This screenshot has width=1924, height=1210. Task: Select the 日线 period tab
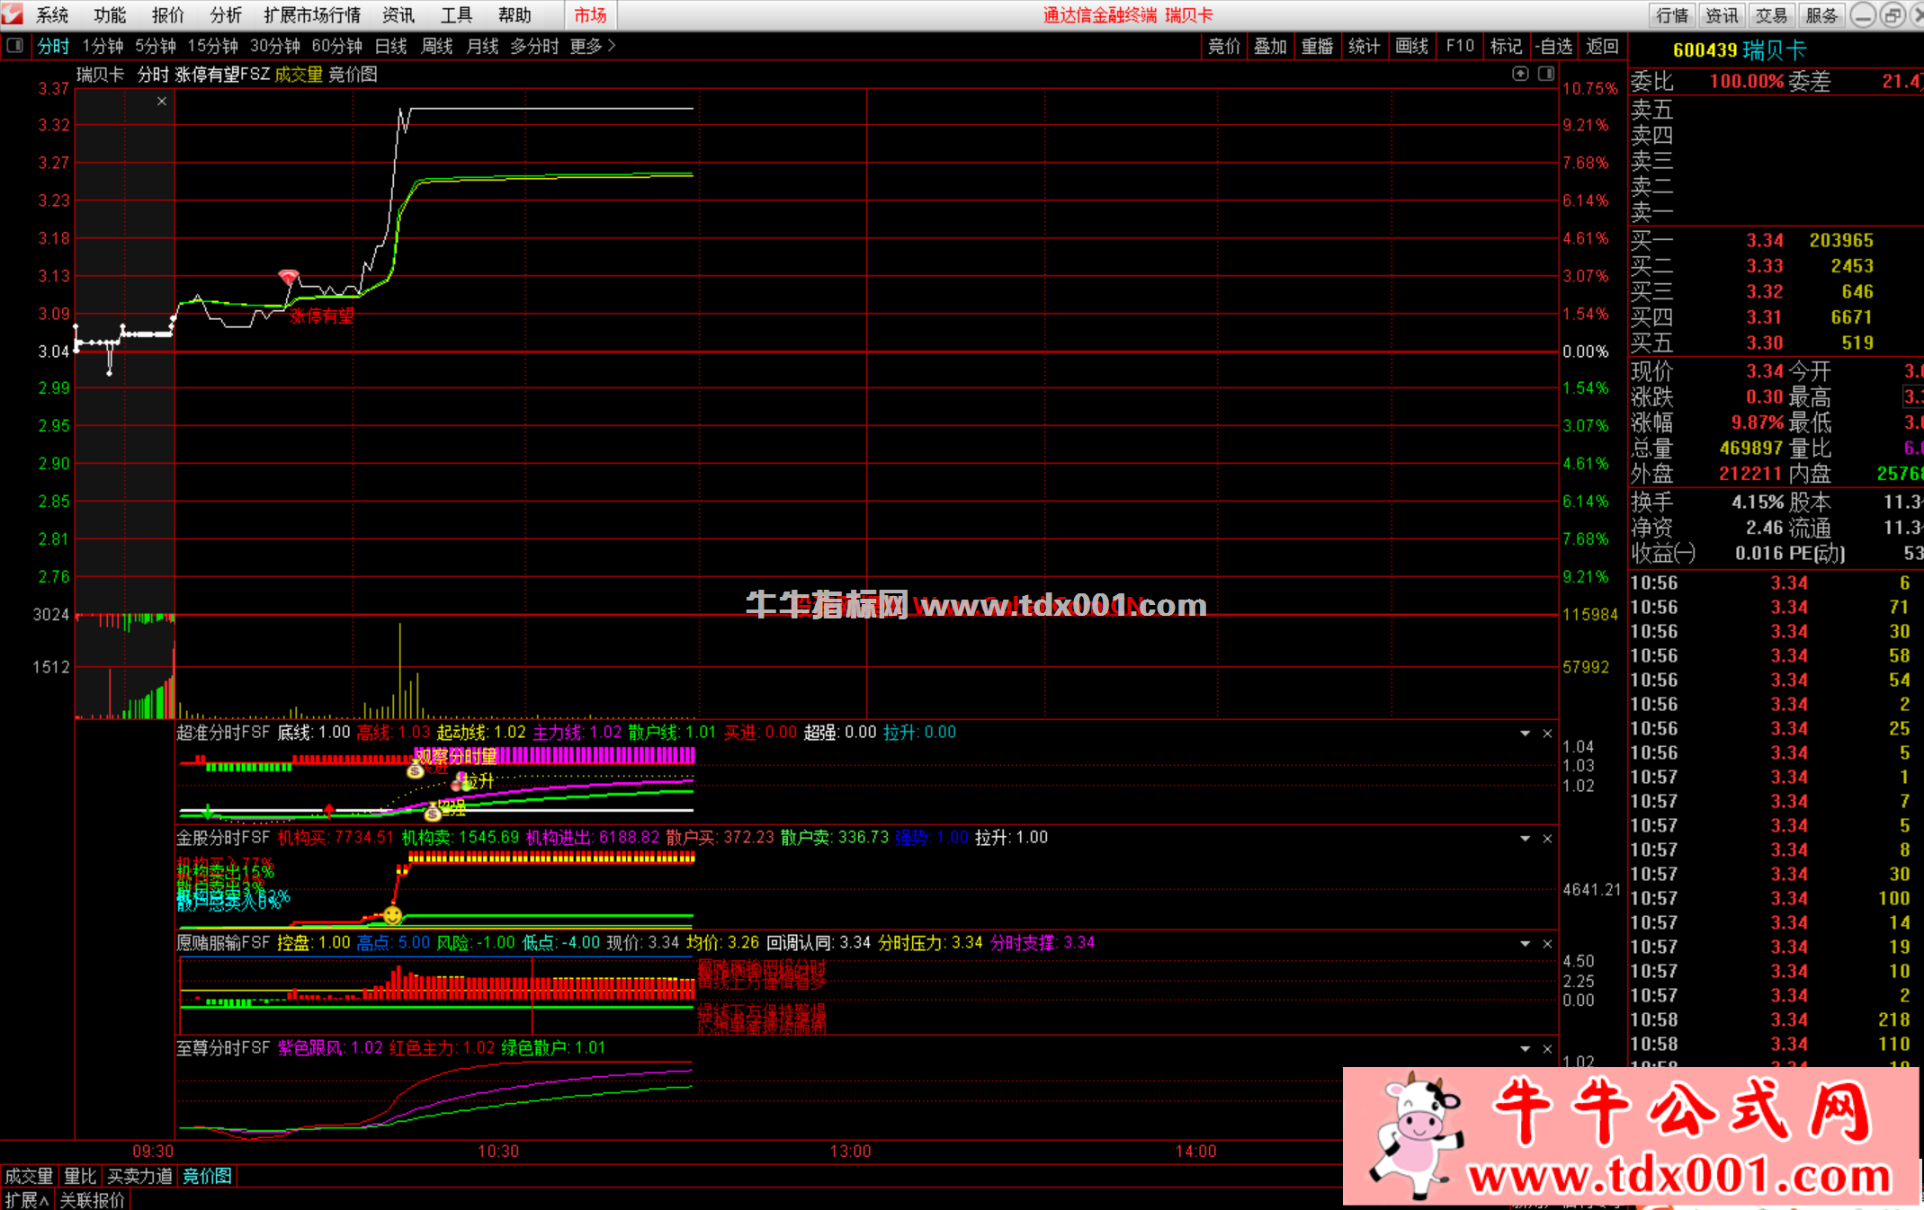click(x=390, y=46)
